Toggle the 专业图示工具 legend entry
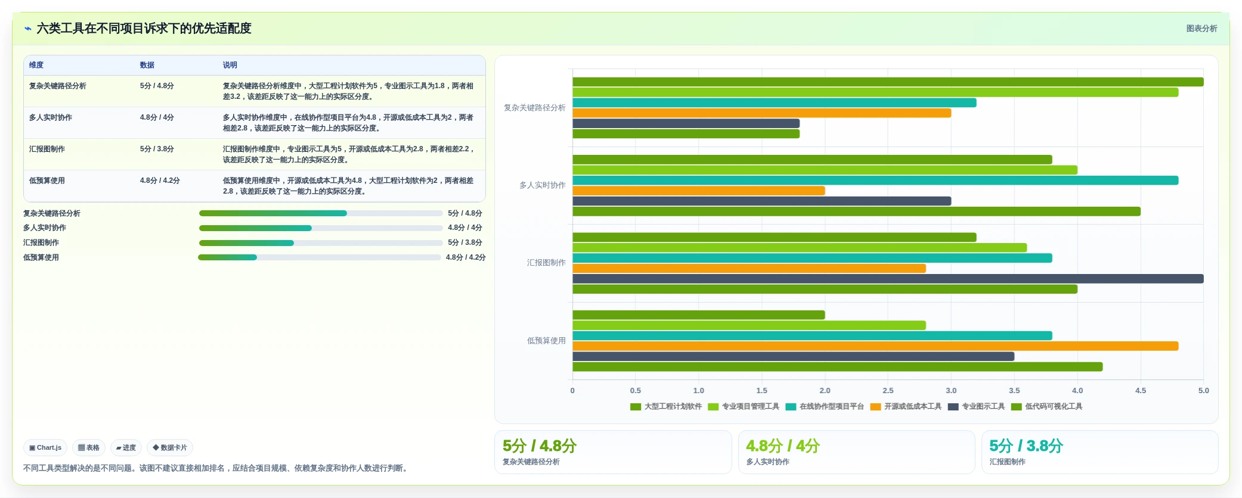 click(976, 406)
